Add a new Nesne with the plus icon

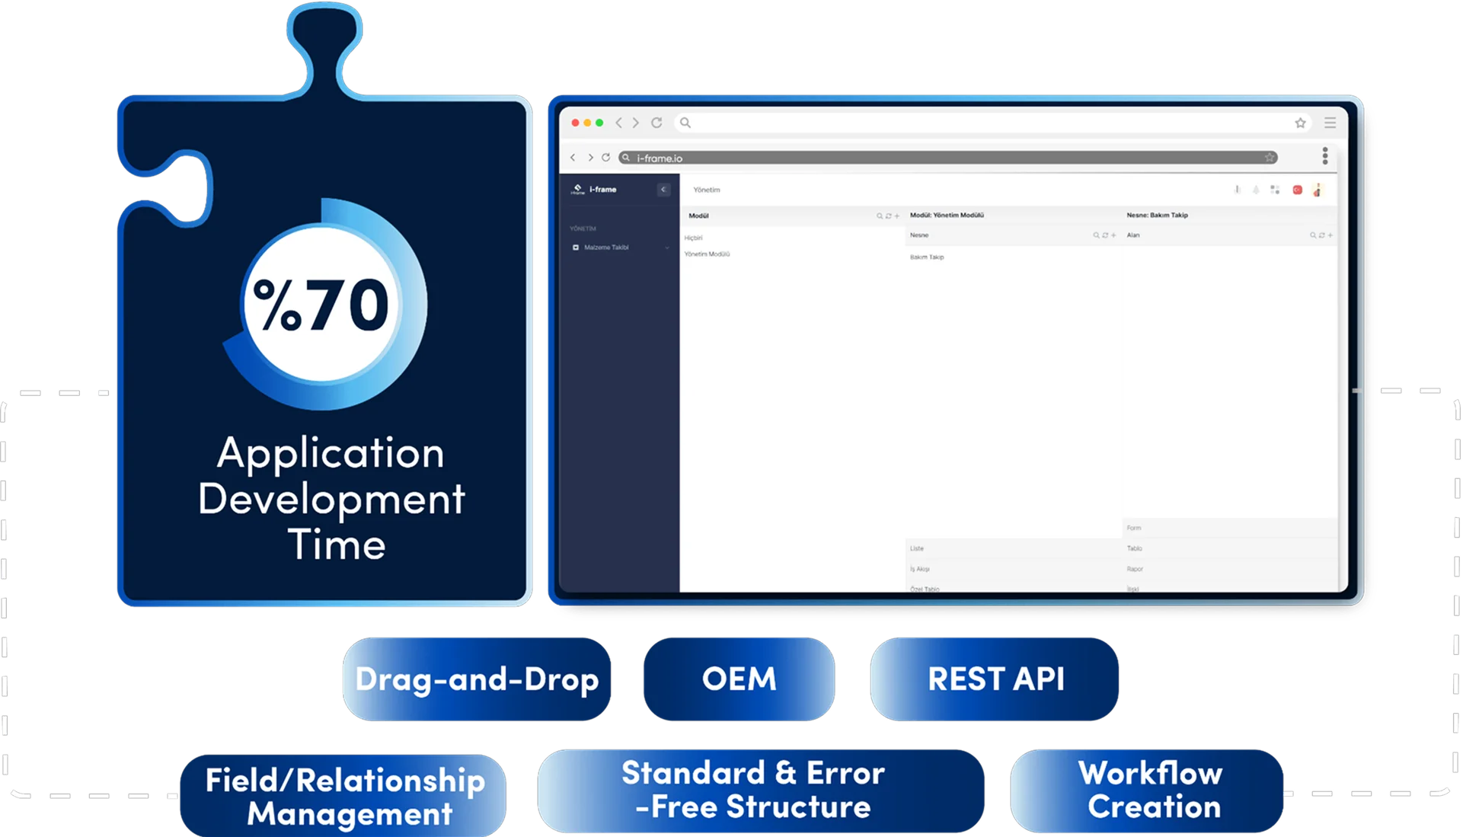(1113, 235)
